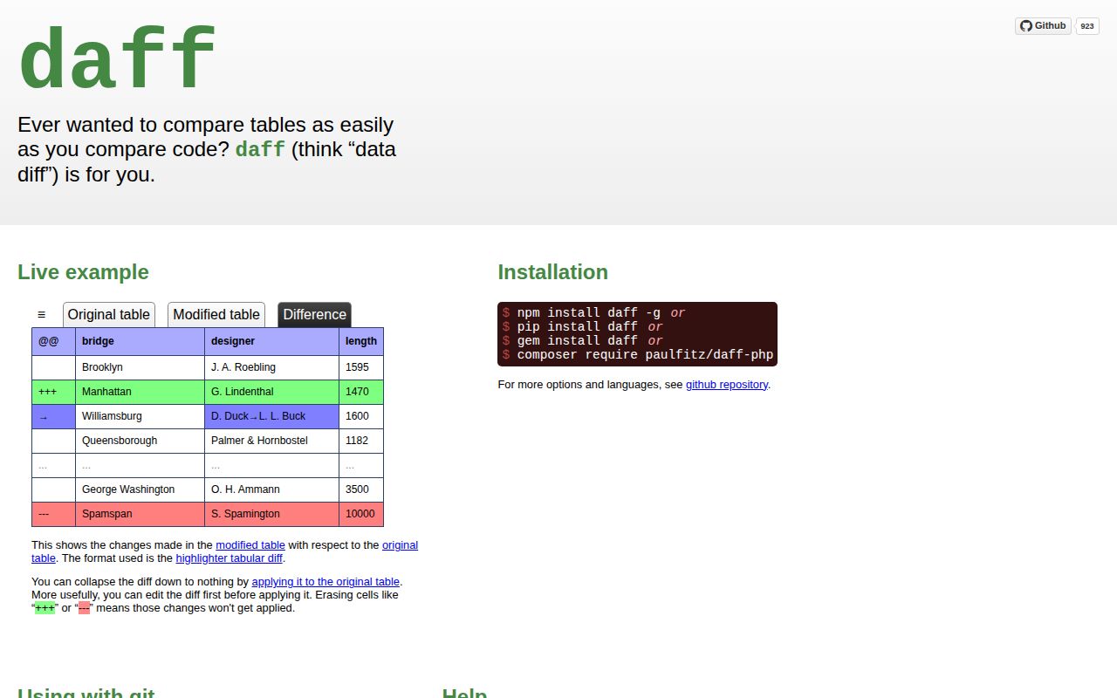Click the designer column header

tap(272, 342)
